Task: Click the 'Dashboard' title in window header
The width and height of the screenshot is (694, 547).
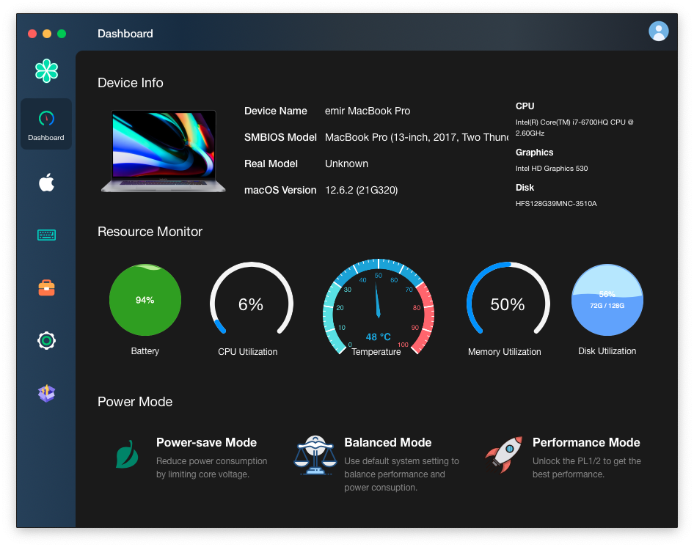Action: (125, 34)
